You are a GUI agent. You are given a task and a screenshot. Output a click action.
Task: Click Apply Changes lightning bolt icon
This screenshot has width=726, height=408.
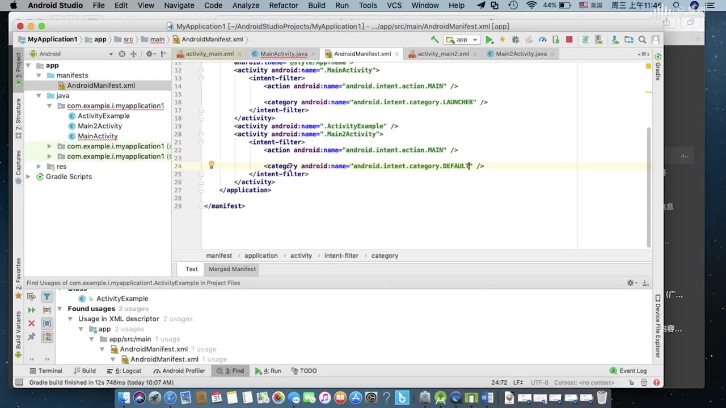click(x=502, y=40)
